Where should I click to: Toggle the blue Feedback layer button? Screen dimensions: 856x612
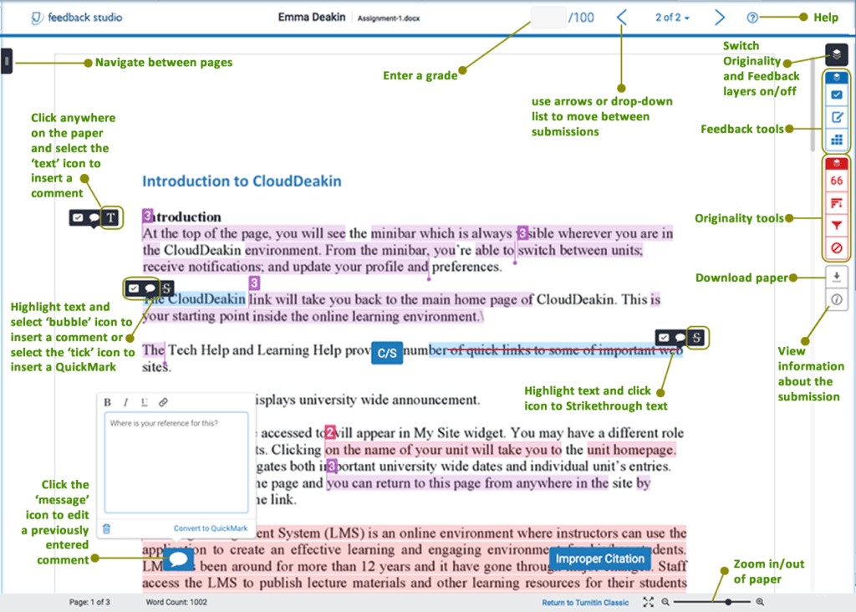pyautogui.click(x=836, y=77)
